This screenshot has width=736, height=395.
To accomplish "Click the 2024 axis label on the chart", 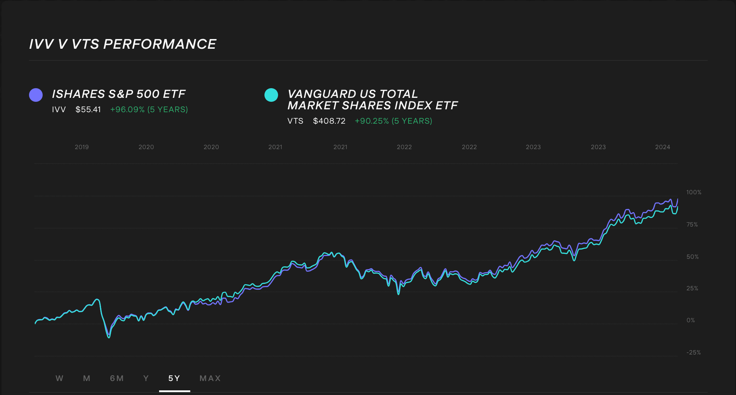I will pyautogui.click(x=663, y=147).
